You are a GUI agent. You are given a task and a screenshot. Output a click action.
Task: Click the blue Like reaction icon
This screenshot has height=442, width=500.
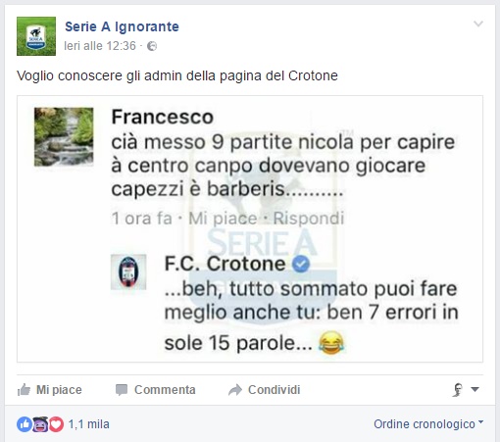24,424
